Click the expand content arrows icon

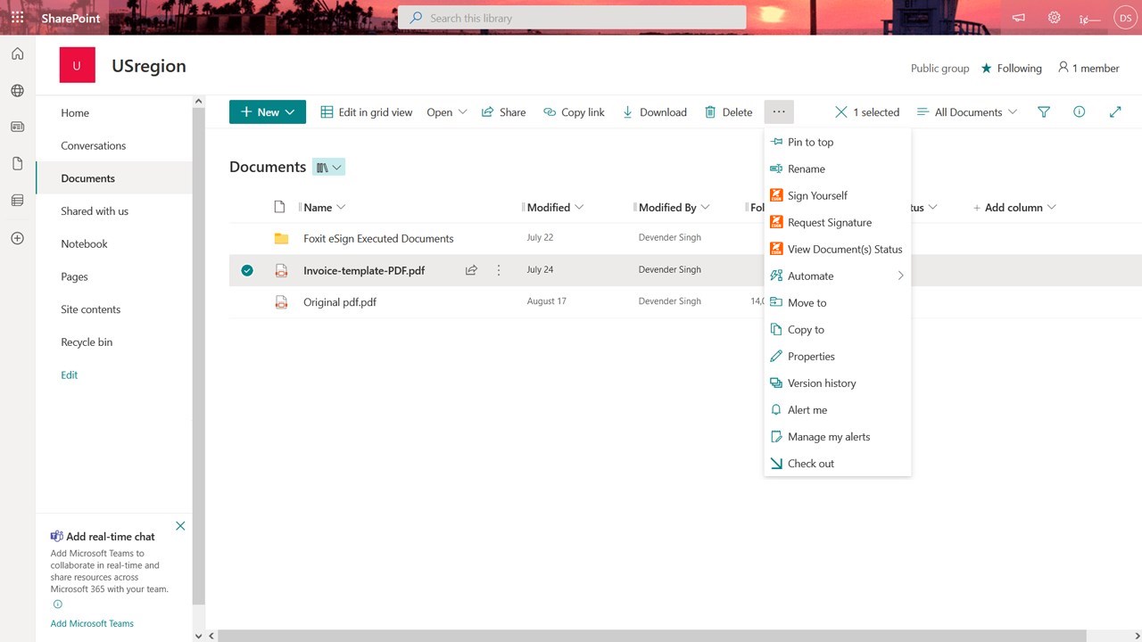coord(1115,112)
